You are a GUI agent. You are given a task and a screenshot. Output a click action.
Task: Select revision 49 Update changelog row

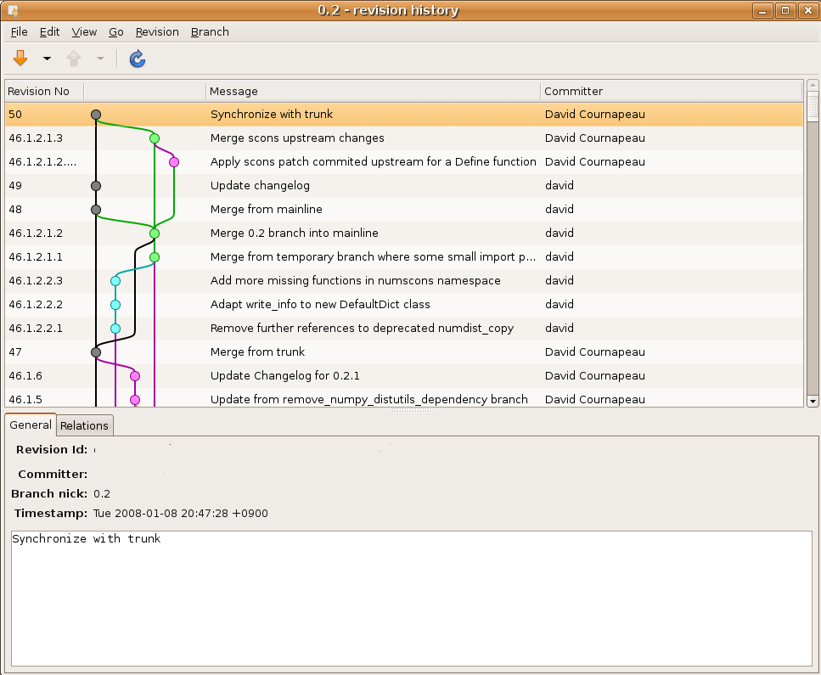260,185
